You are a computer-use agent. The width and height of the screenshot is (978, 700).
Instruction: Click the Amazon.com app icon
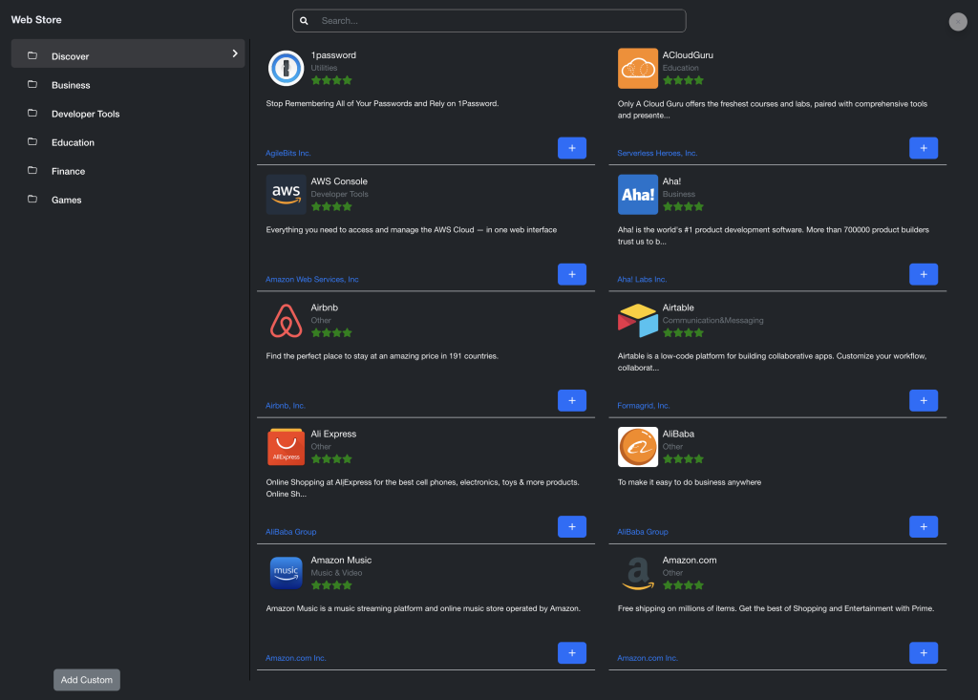pyautogui.click(x=637, y=573)
